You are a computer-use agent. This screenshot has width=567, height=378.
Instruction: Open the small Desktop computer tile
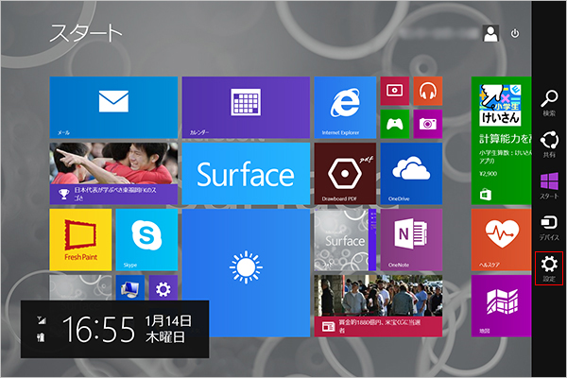130,287
